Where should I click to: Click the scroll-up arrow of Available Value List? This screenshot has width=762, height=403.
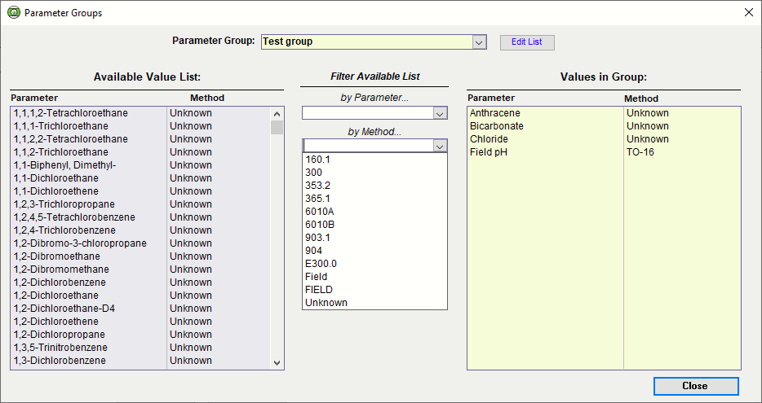coord(277,115)
